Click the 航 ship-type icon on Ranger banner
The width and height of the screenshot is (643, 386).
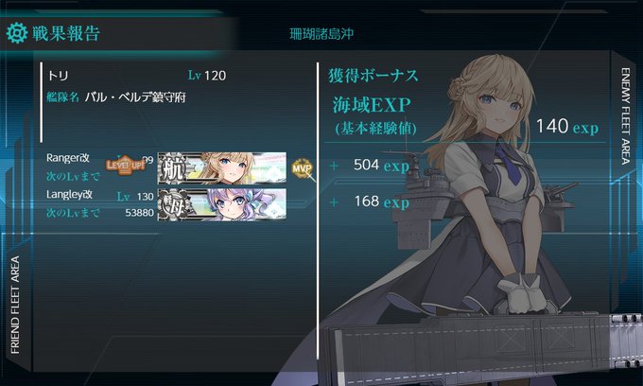pyautogui.click(x=172, y=168)
